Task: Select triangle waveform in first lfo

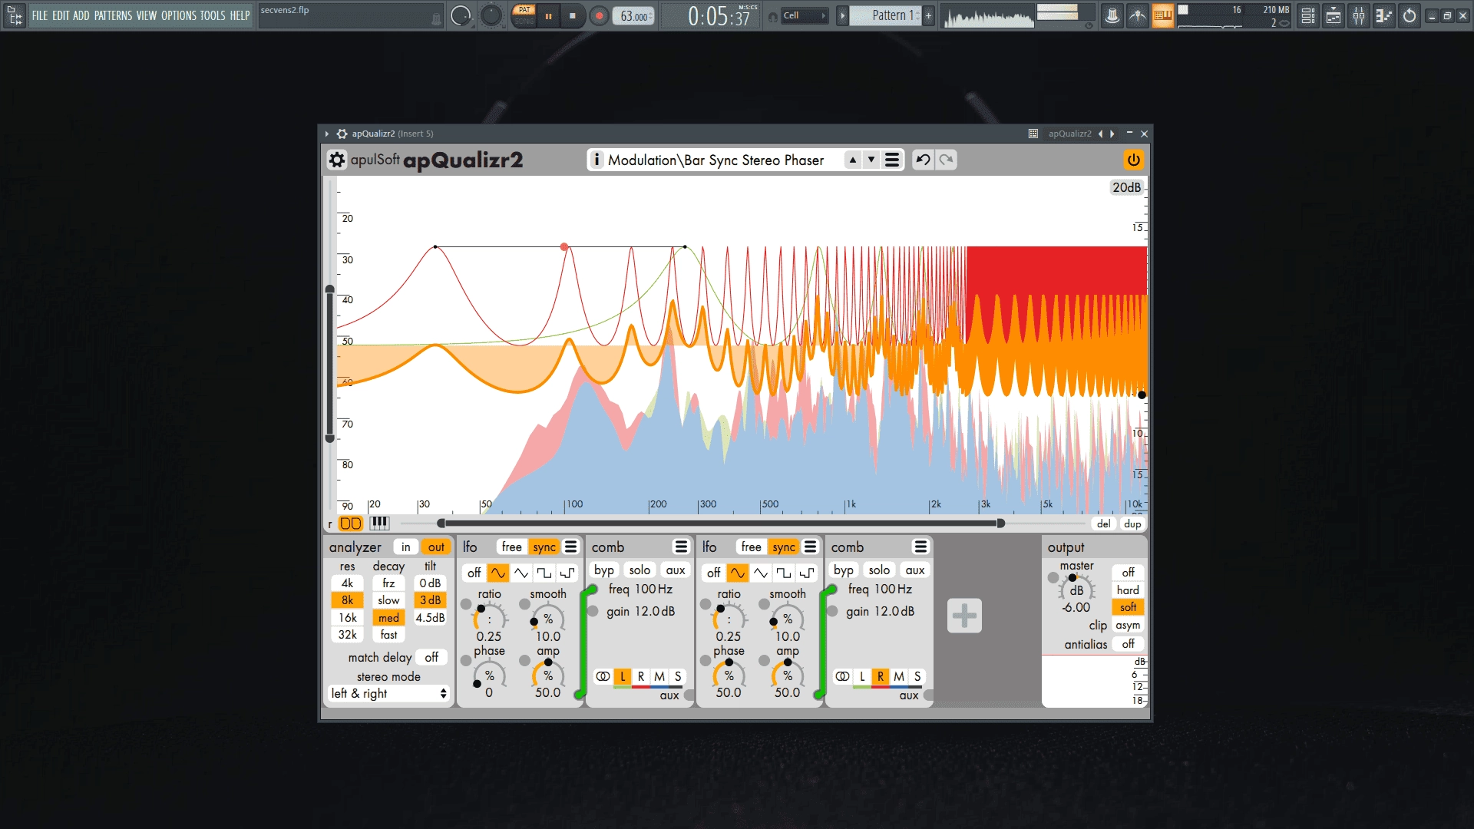Action: click(521, 573)
